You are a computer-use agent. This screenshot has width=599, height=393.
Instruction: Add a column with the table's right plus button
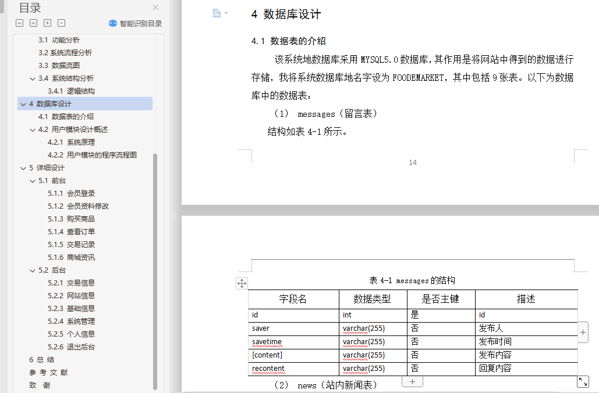click(583, 333)
